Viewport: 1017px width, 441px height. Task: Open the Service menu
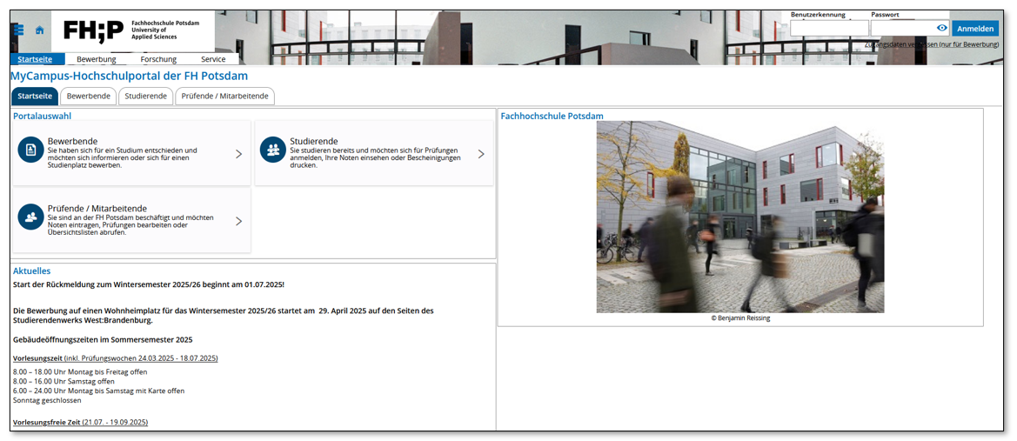point(213,59)
